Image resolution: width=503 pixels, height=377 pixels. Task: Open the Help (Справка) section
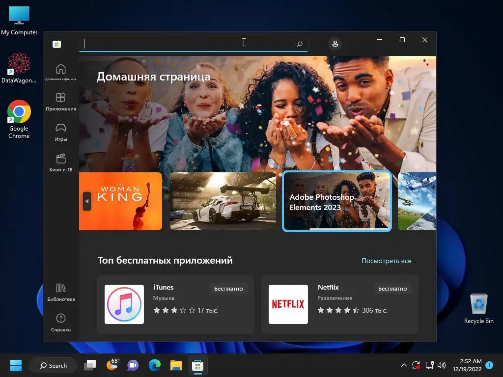pyautogui.click(x=60, y=323)
